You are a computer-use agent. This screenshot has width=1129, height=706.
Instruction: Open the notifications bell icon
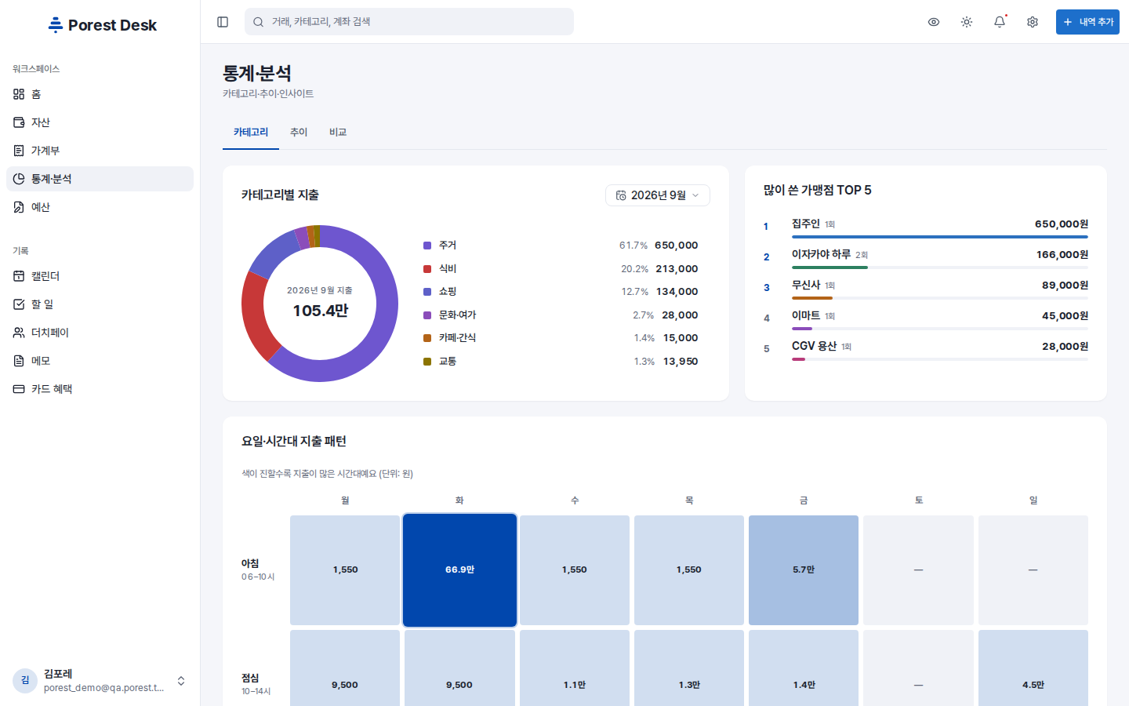coord(1000,22)
